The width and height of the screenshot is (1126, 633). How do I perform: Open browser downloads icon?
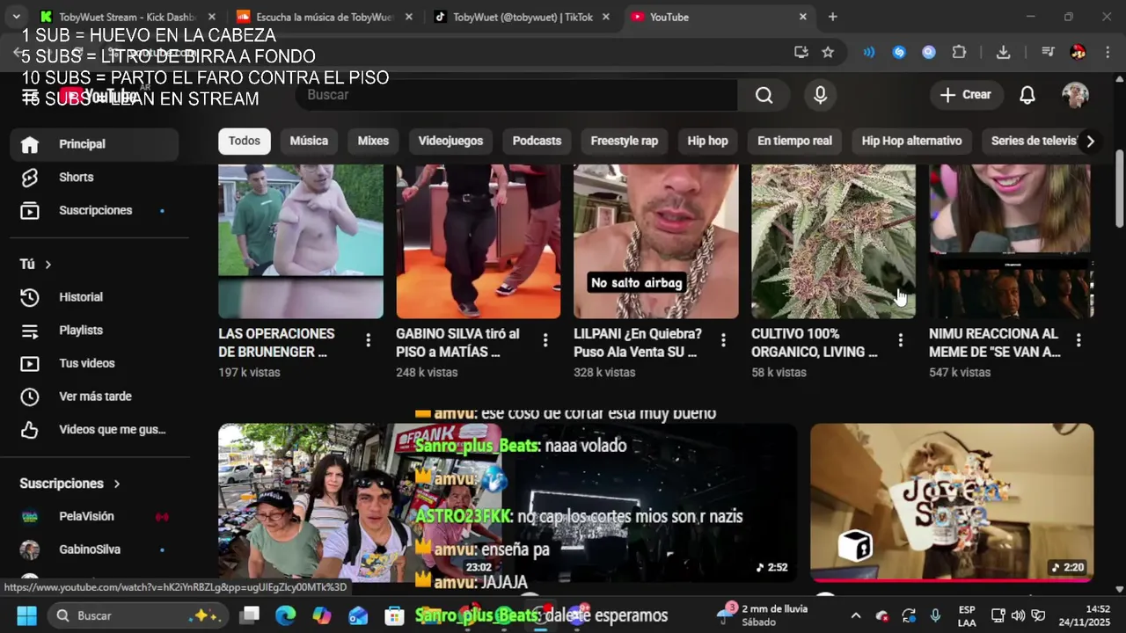1003,52
